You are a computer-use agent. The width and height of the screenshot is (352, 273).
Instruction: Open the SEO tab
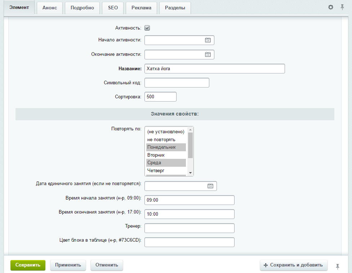pos(113,8)
